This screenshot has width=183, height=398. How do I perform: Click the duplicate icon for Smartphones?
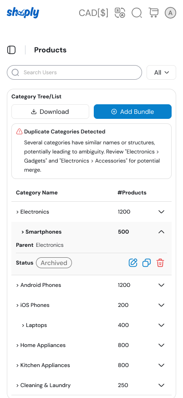[x=147, y=263]
